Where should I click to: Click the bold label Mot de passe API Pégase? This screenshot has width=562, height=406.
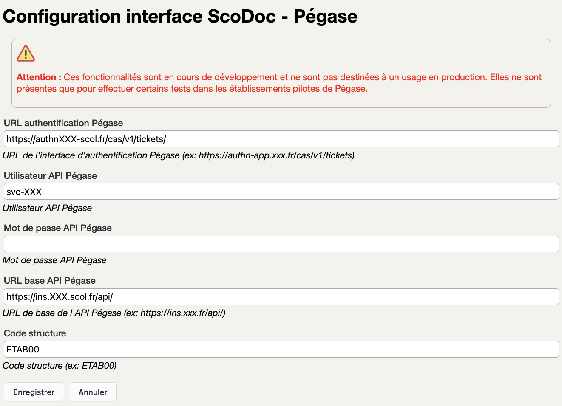pos(58,228)
